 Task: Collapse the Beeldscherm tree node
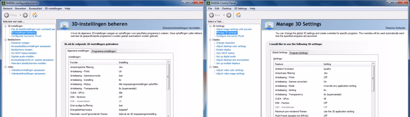click(5, 39)
